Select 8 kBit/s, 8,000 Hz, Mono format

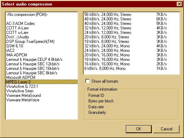coord(131,68)
